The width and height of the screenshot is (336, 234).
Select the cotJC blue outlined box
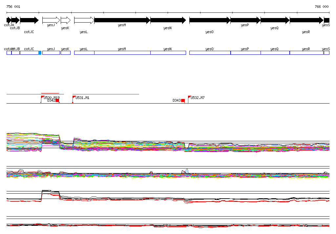(29, 53)
